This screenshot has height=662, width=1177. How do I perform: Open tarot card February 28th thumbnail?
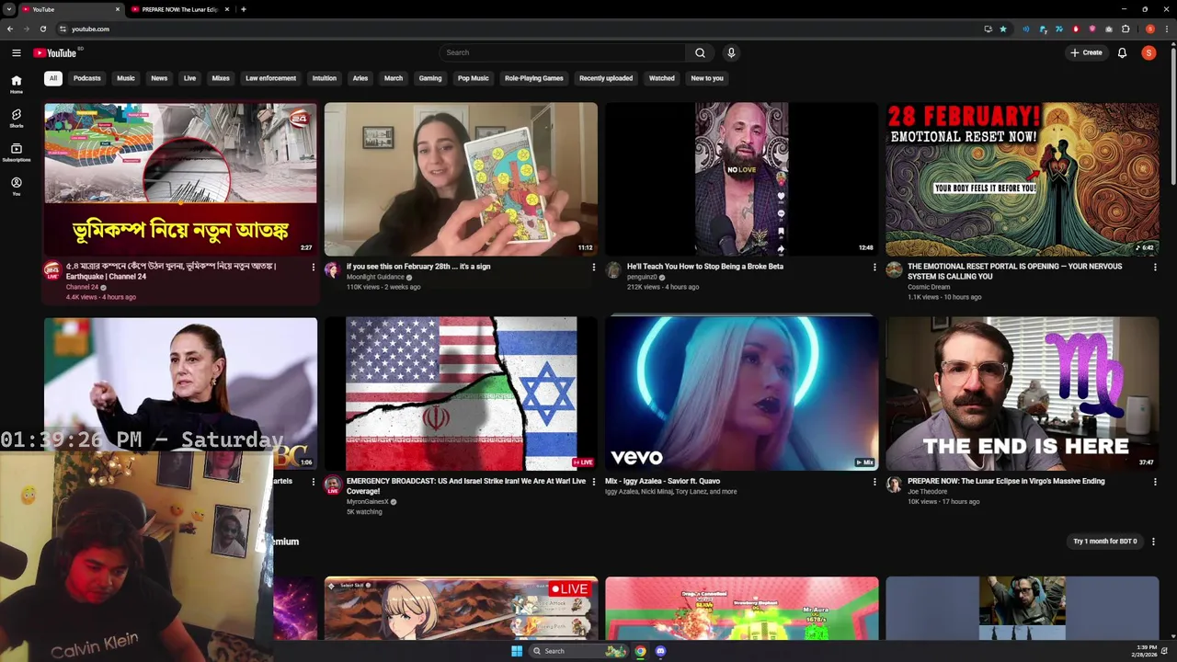(x=461, y=179)
